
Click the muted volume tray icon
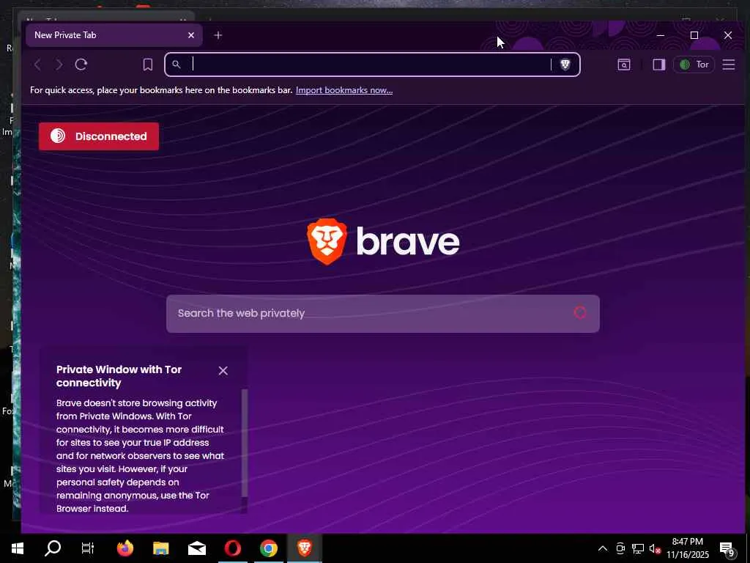click(x=655, y=548)
